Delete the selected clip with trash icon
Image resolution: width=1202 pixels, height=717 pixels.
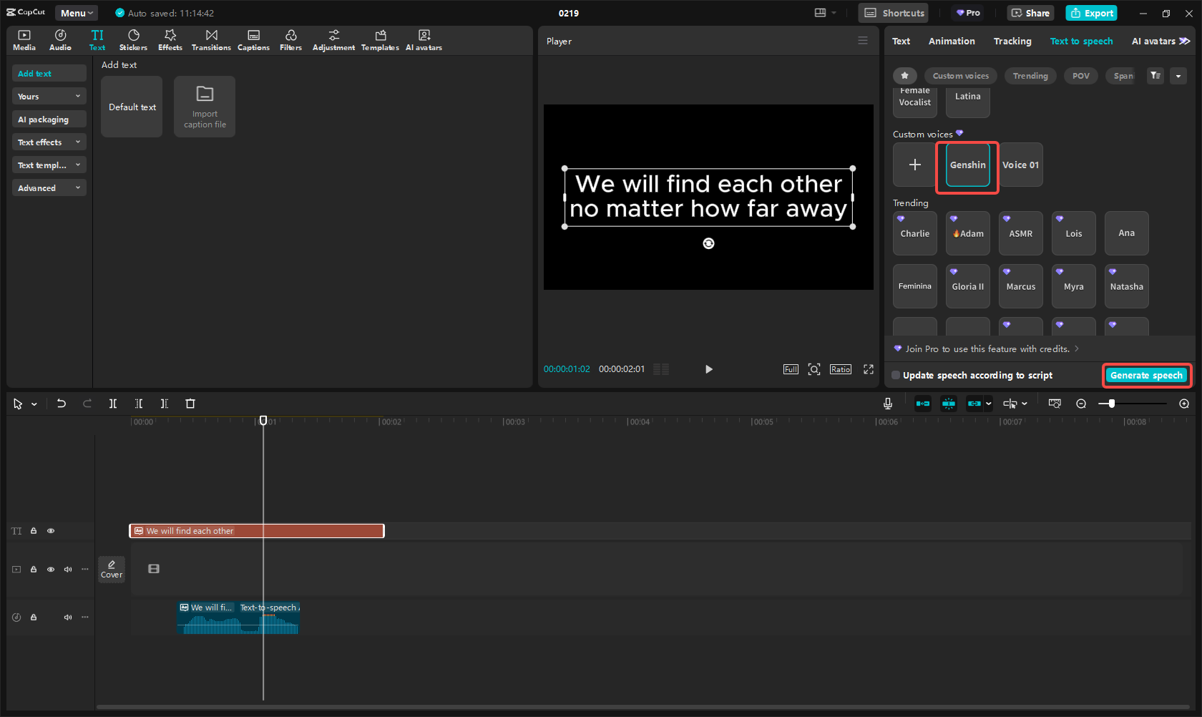pyautogui.click(x=190, y=404)
